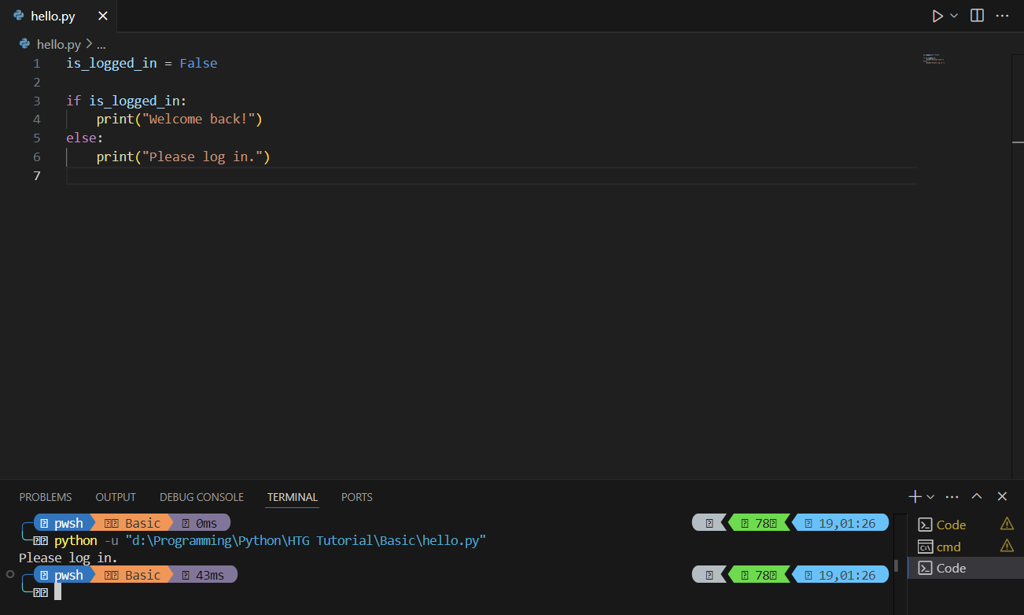Viewport: 1024px width, 615px height.
Task: Click command decoration circle beside last prompt
Action: 10,575
